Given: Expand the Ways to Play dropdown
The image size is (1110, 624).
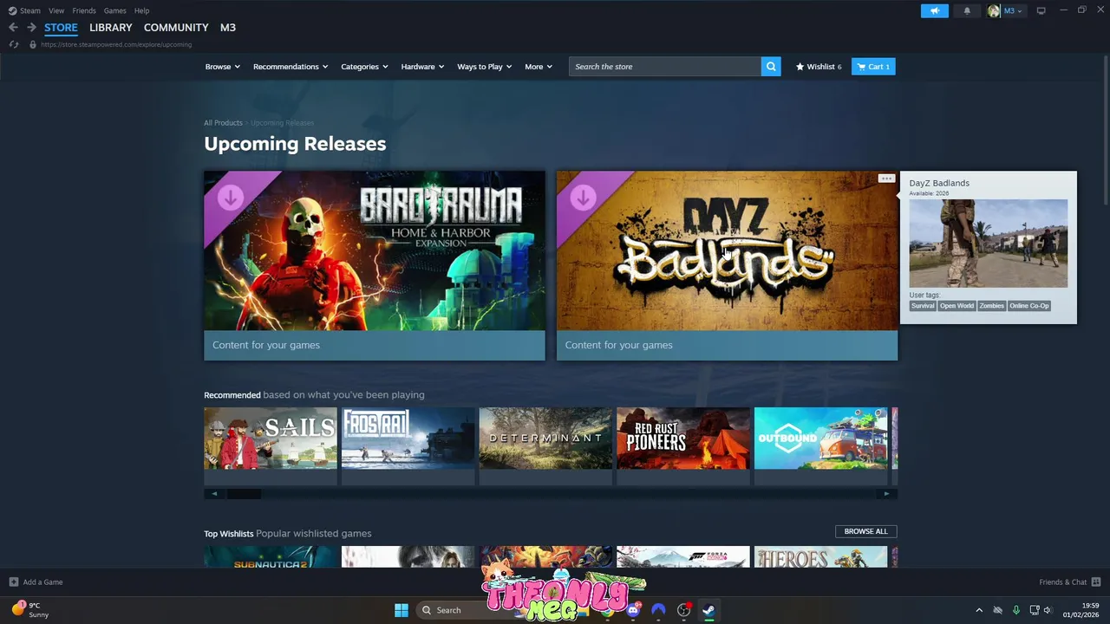Looking at the screenshot, I should pos(484,67).
